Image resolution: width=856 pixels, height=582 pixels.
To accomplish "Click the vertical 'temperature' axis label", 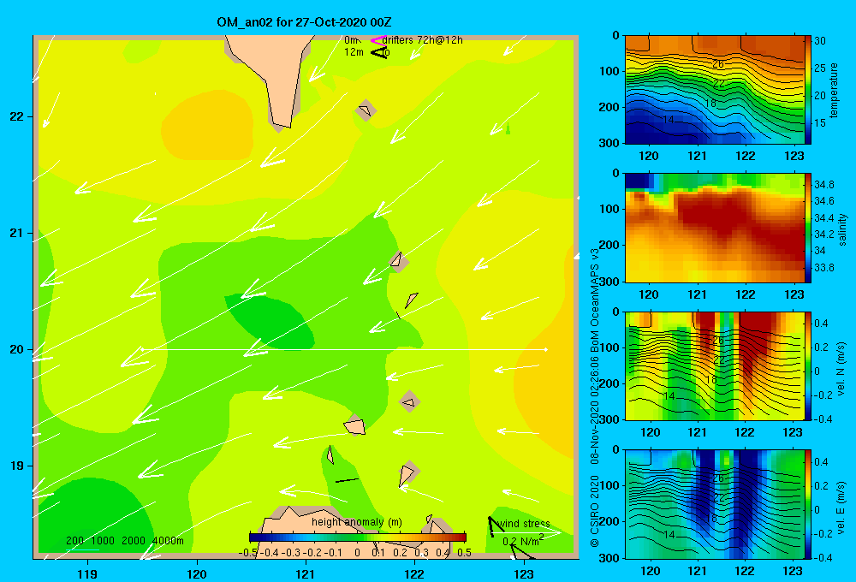I will [x=834, y=90].
